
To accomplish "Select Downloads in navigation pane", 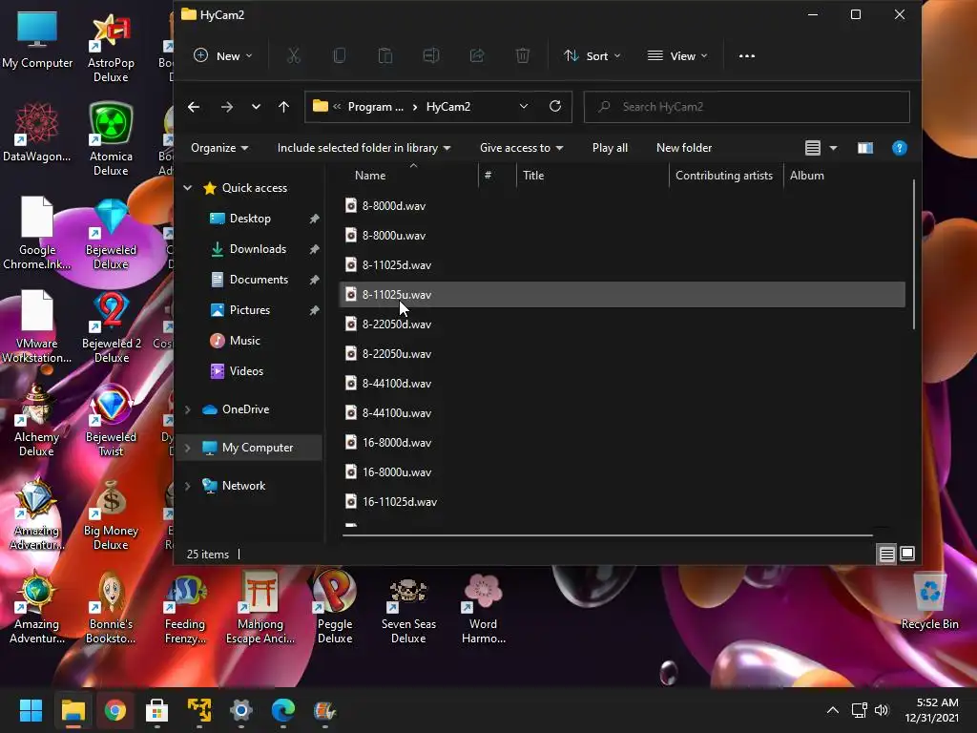I will click(258, 249).
